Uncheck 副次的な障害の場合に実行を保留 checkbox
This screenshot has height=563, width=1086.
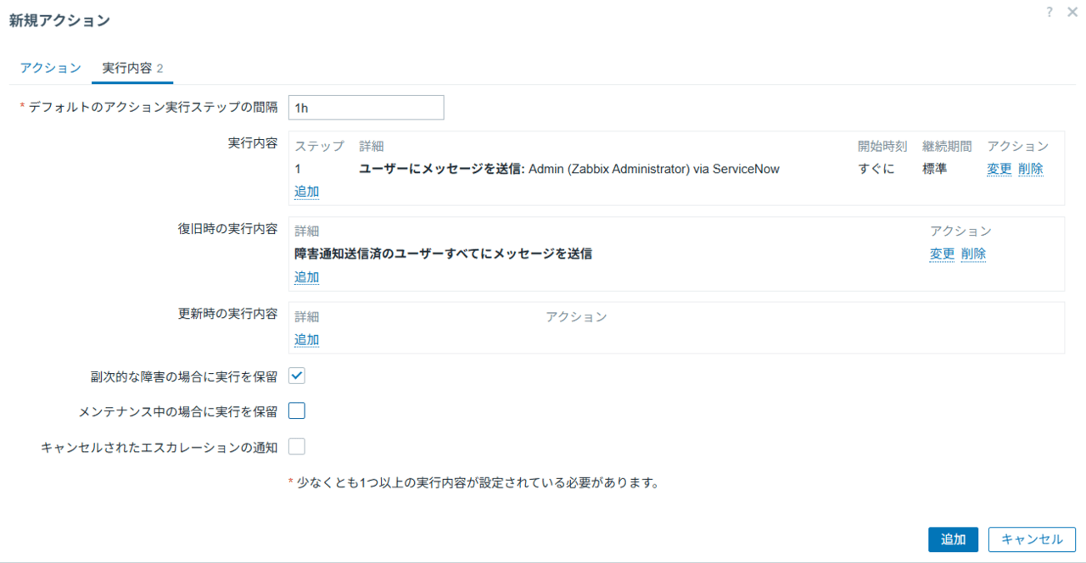coord(297,376)
